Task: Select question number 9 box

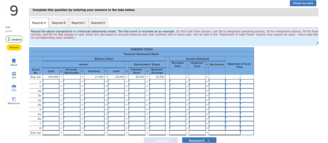Action: pyautogui.click(x=14, y=10)
